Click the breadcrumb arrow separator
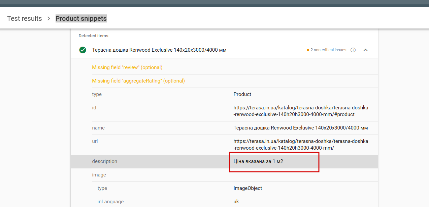The height and width of the screenshot is (207, 429). click(x=49, y=18)
